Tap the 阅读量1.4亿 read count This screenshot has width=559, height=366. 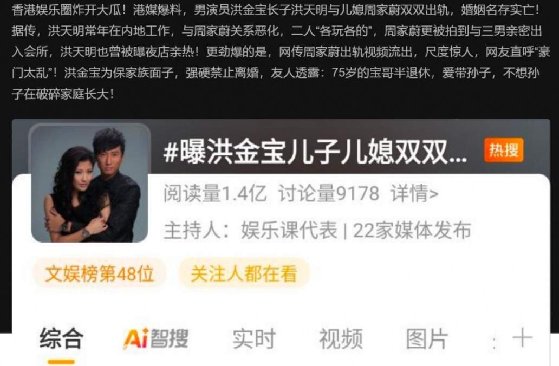[215, 193]
